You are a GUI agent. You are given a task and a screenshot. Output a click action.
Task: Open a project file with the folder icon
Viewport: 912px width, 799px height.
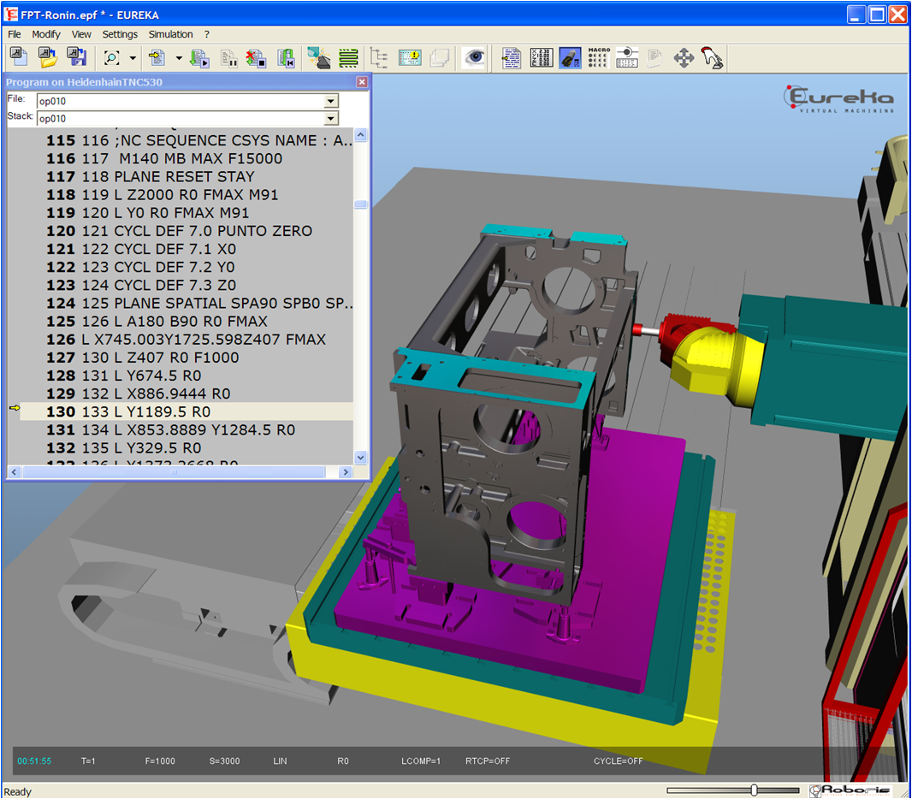[x=48, y=57]
